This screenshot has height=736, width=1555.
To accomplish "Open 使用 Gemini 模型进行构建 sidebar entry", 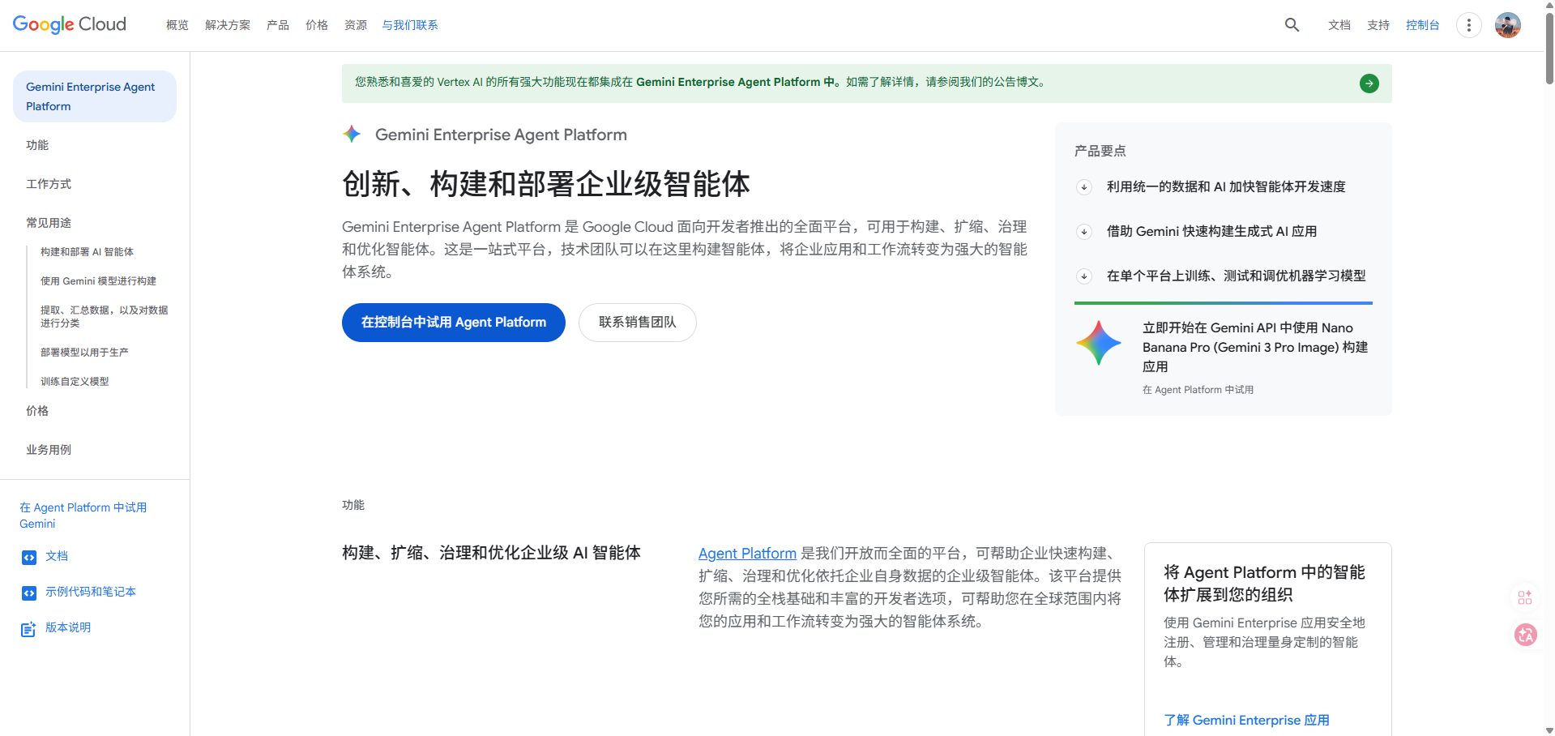I will tap(98, 281).
